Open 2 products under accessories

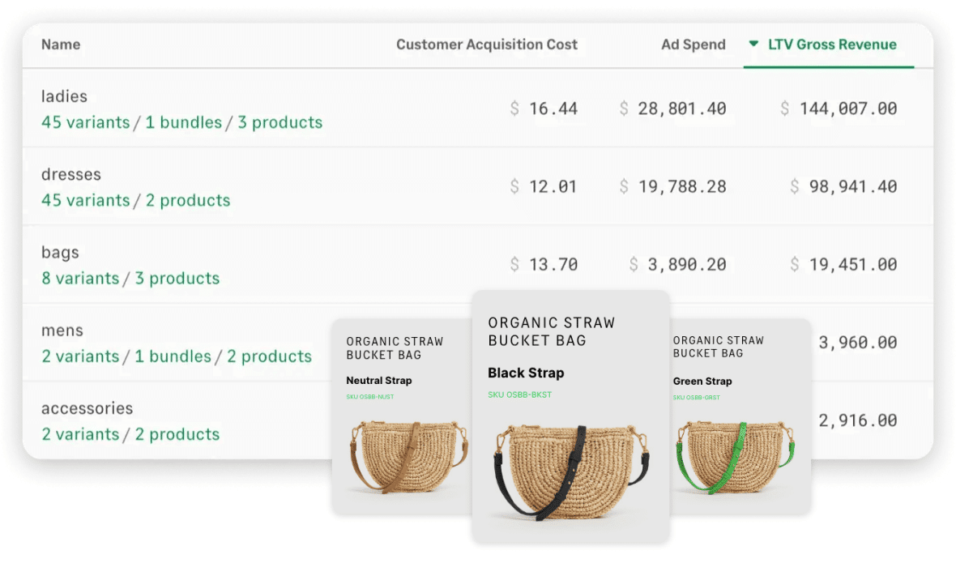pyautogui.click(x=177, y=434)
